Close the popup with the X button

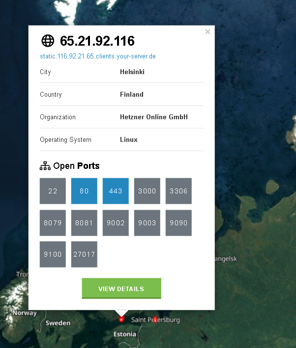tap(207, 32)
